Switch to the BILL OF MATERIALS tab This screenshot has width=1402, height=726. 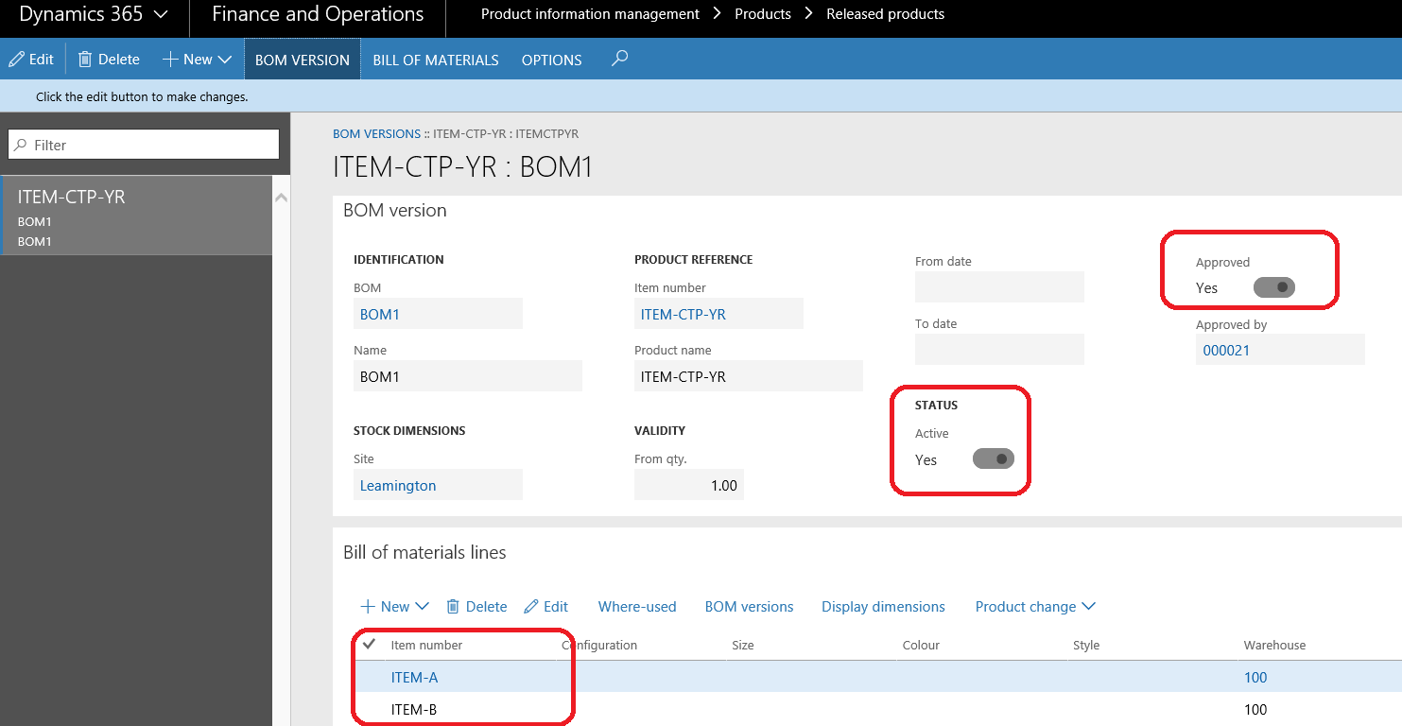pyautogui.click(x=435, y=60)
